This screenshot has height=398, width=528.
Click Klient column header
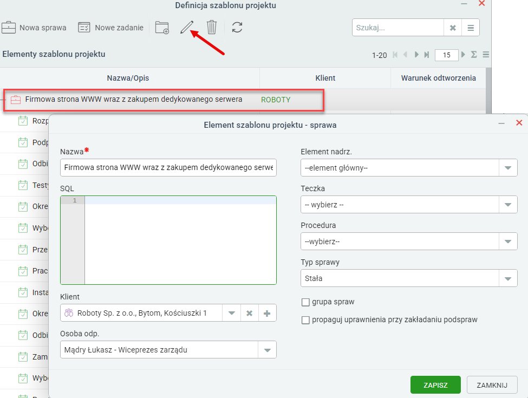tap(325, 78)
